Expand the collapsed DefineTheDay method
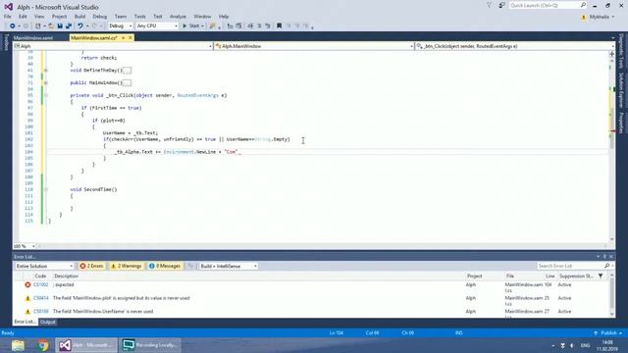This screenshot has width=628, height=353. (46, 71)
